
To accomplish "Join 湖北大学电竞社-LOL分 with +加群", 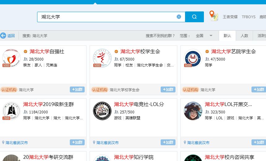I will (x=168, y=142).
